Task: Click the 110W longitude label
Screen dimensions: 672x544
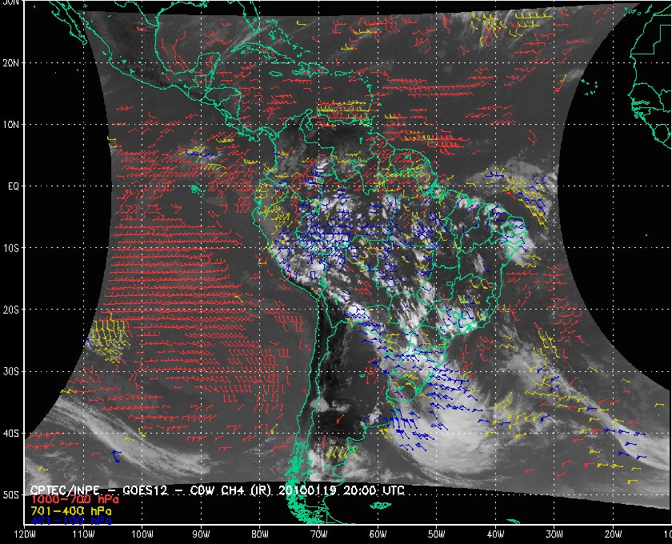Action: [83, 534]
